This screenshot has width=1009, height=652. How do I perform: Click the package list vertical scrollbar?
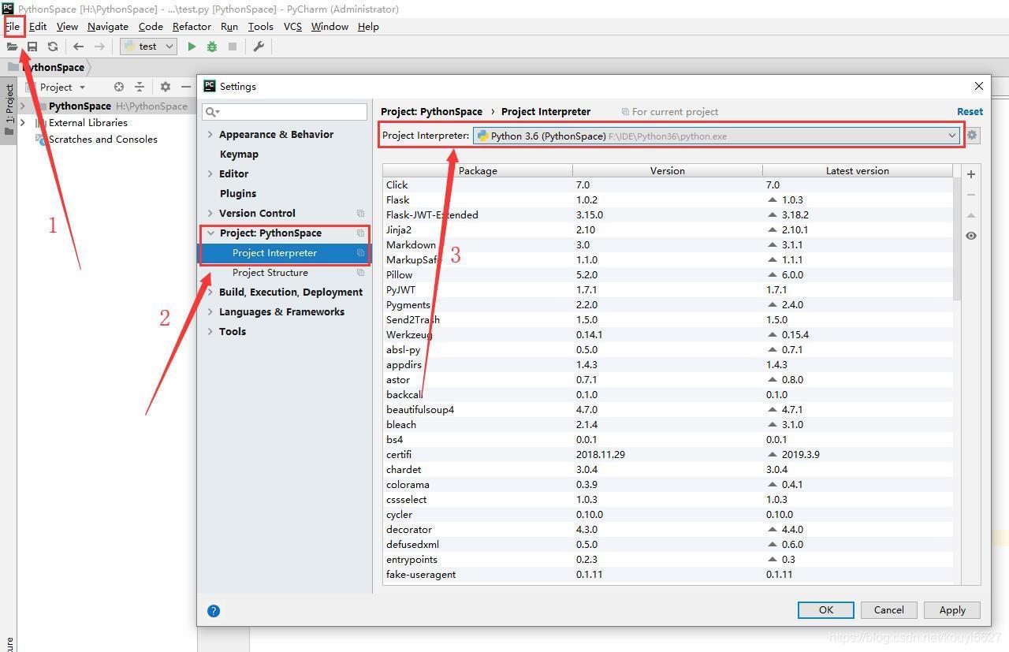click(x=958, y=240)
